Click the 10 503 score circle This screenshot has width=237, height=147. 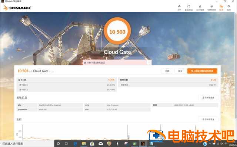117,31
